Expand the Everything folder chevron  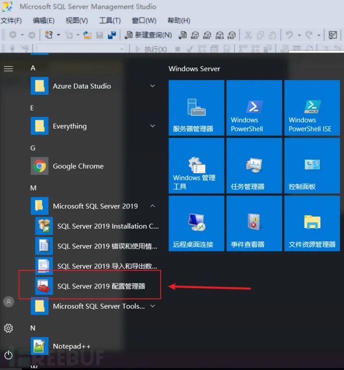coord(153,126)
